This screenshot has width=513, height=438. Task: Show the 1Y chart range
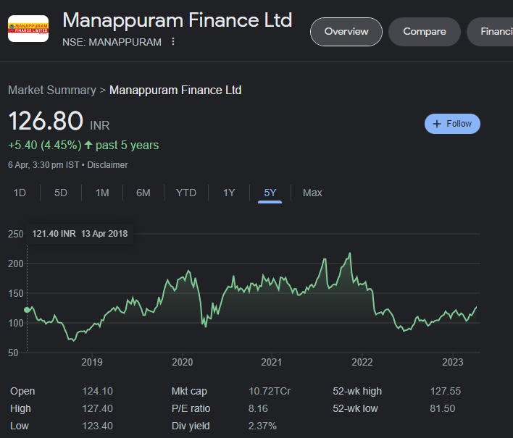tap(229, 193)
